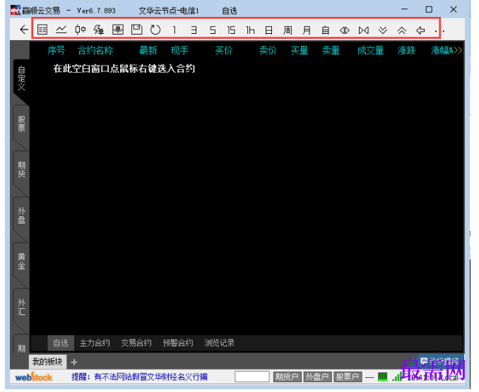Switch to 主力合约 tab

(95, 343)
